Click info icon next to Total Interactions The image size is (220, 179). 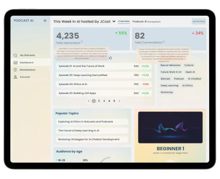(82, 41)
